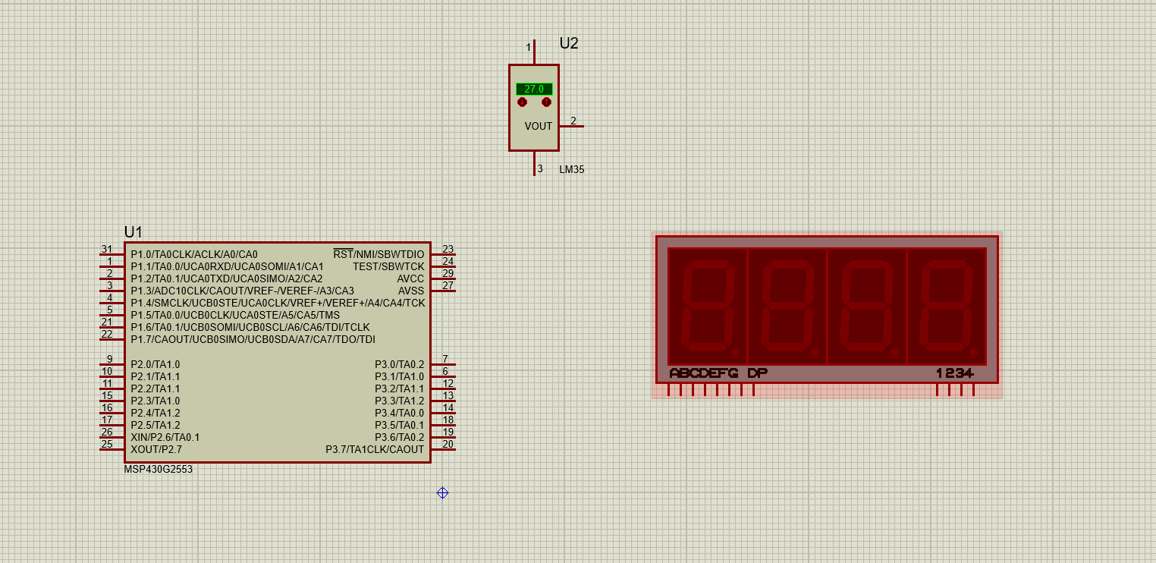Click the P2.5/TA1.2 pin label

click(155, 425)
